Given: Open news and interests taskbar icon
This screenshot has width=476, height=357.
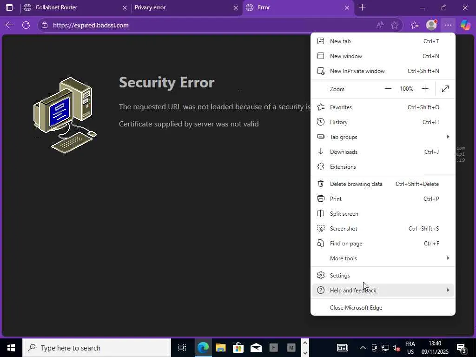Looking at the screenshot, I should 343,348.
